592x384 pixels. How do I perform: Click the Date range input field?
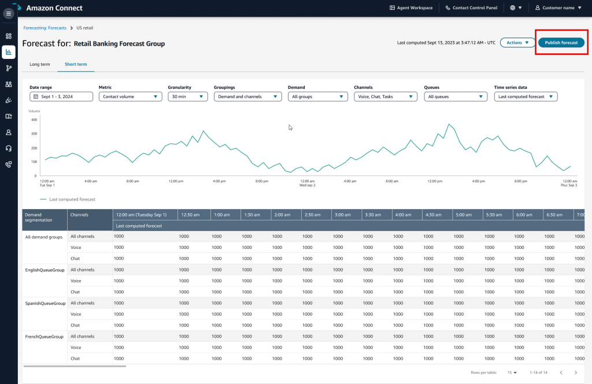pos(61,97)
